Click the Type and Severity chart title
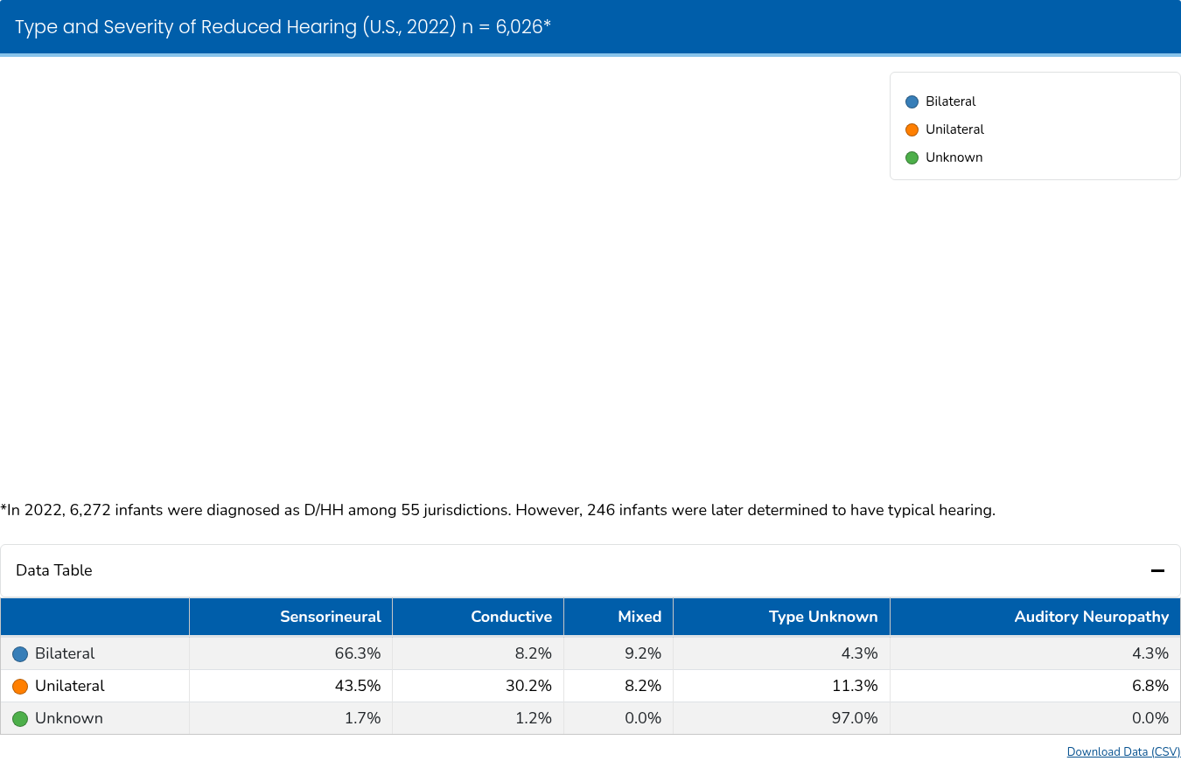 (283, 27)
